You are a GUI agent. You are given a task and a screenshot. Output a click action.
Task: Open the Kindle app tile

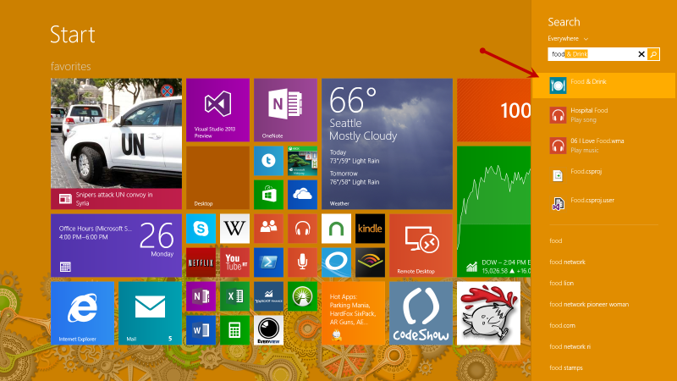(x=370, y=228)
